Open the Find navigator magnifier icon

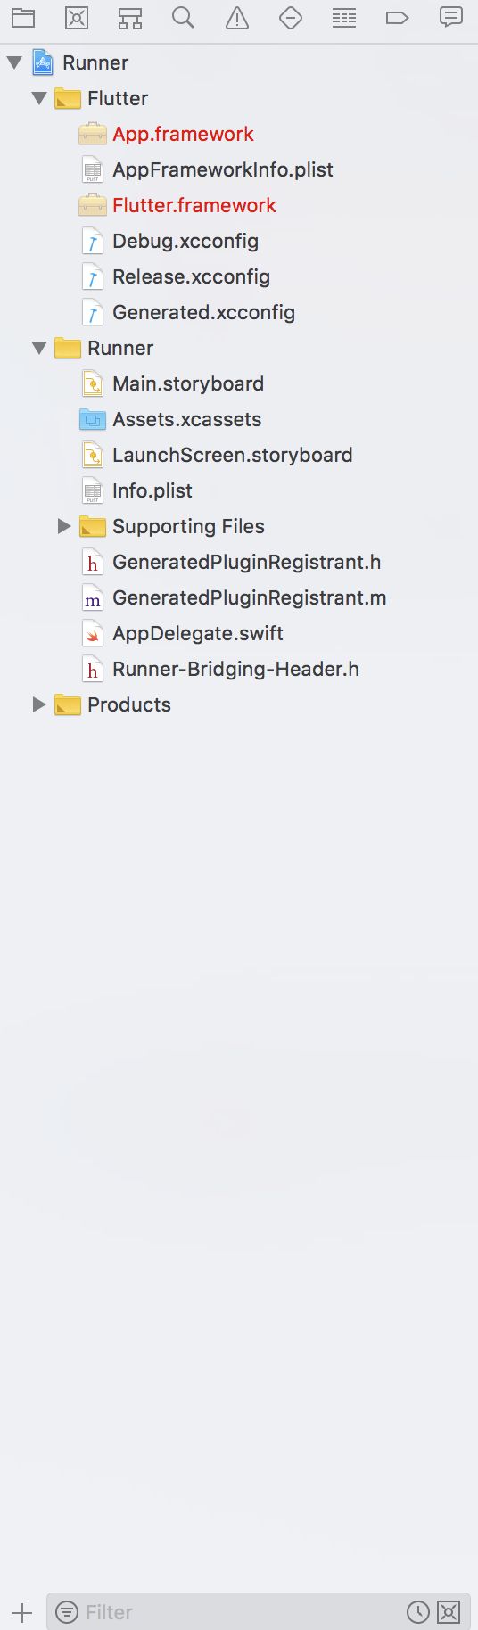tap(184, 18)
